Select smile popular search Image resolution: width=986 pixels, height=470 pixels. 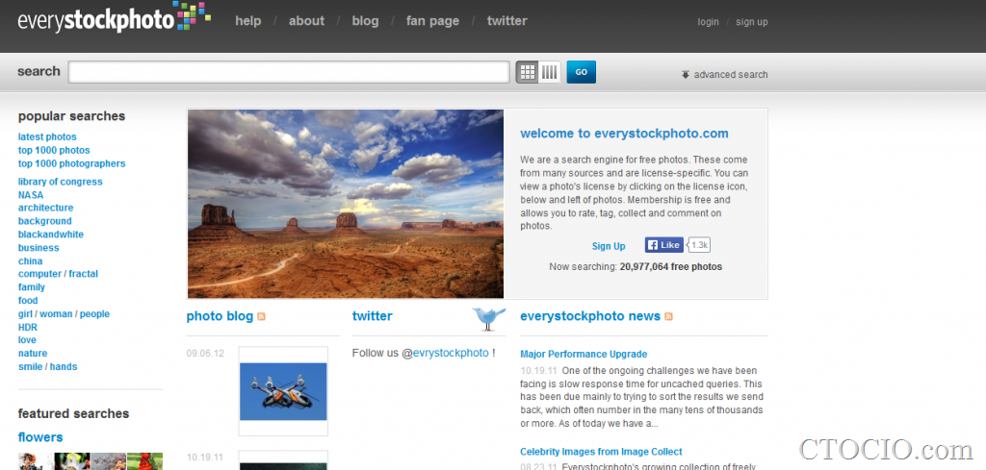coord(30,366)
